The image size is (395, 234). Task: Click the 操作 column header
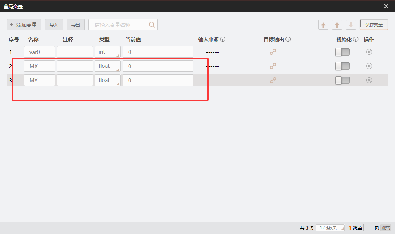tap(369, 40)
